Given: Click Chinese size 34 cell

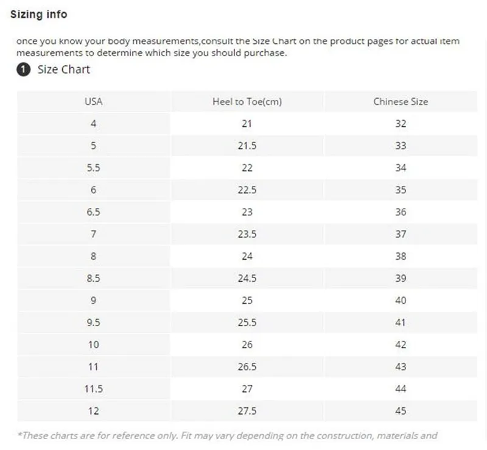Looking at the screenshot, I should [x=401, y=168].
